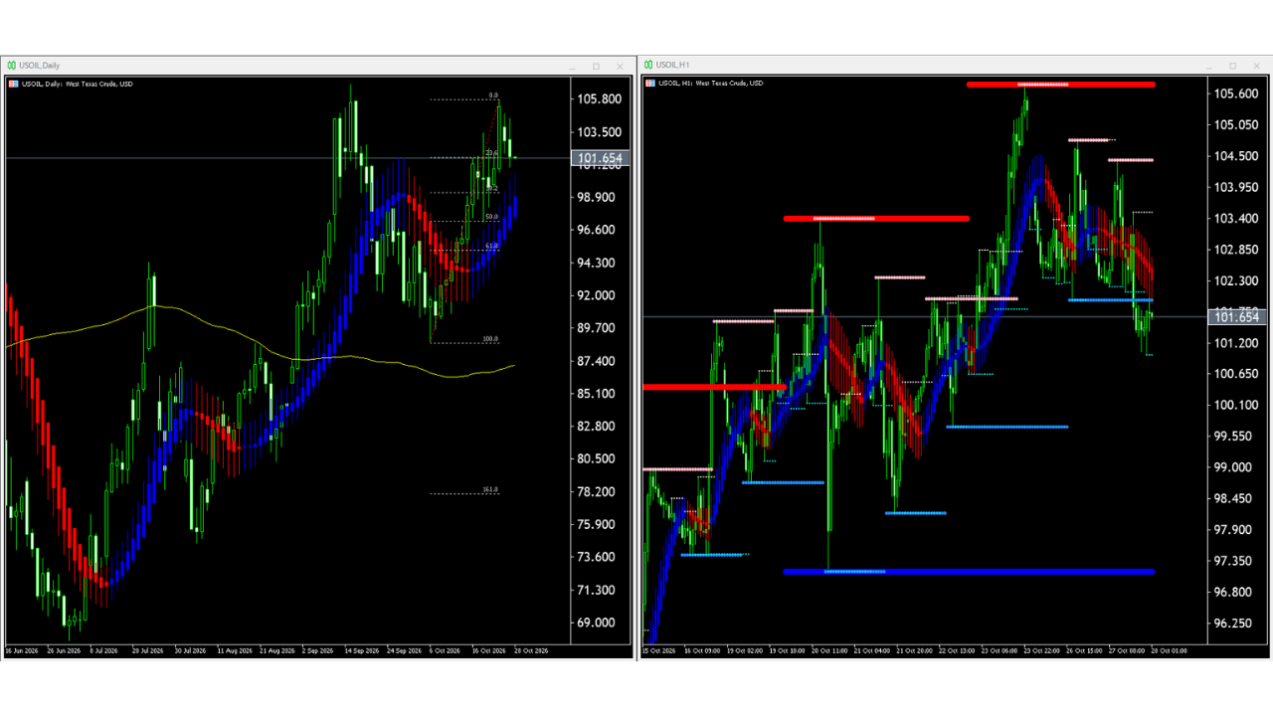Click the 100.100 price level on the H1 scale
The height and width of the screenshot is (716, 1273).
[x=1235, y=405]
